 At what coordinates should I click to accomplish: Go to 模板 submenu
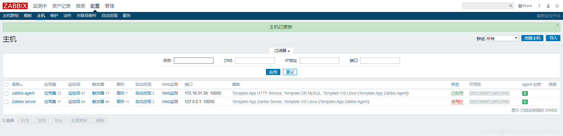[x=28, y=15]
